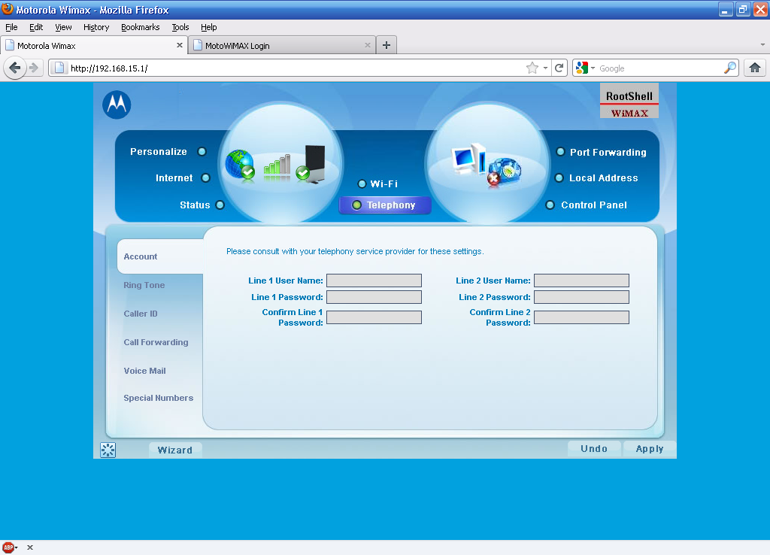This screenshot has width=770, height=555.
Task: Click the Line 1 Password field
Action: 374,297
